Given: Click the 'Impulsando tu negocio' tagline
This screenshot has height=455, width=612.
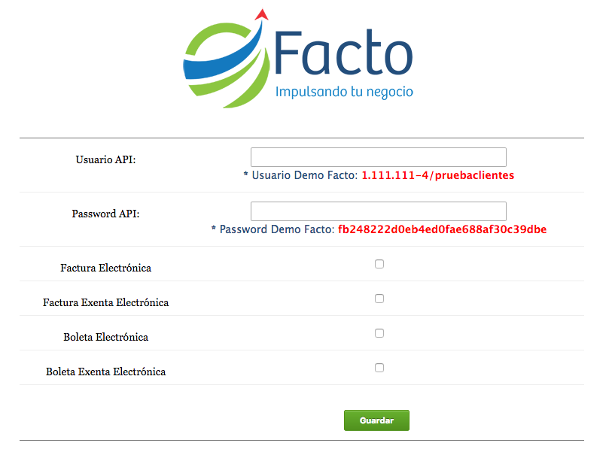Looking at the screenshot, I should (344, 92).
